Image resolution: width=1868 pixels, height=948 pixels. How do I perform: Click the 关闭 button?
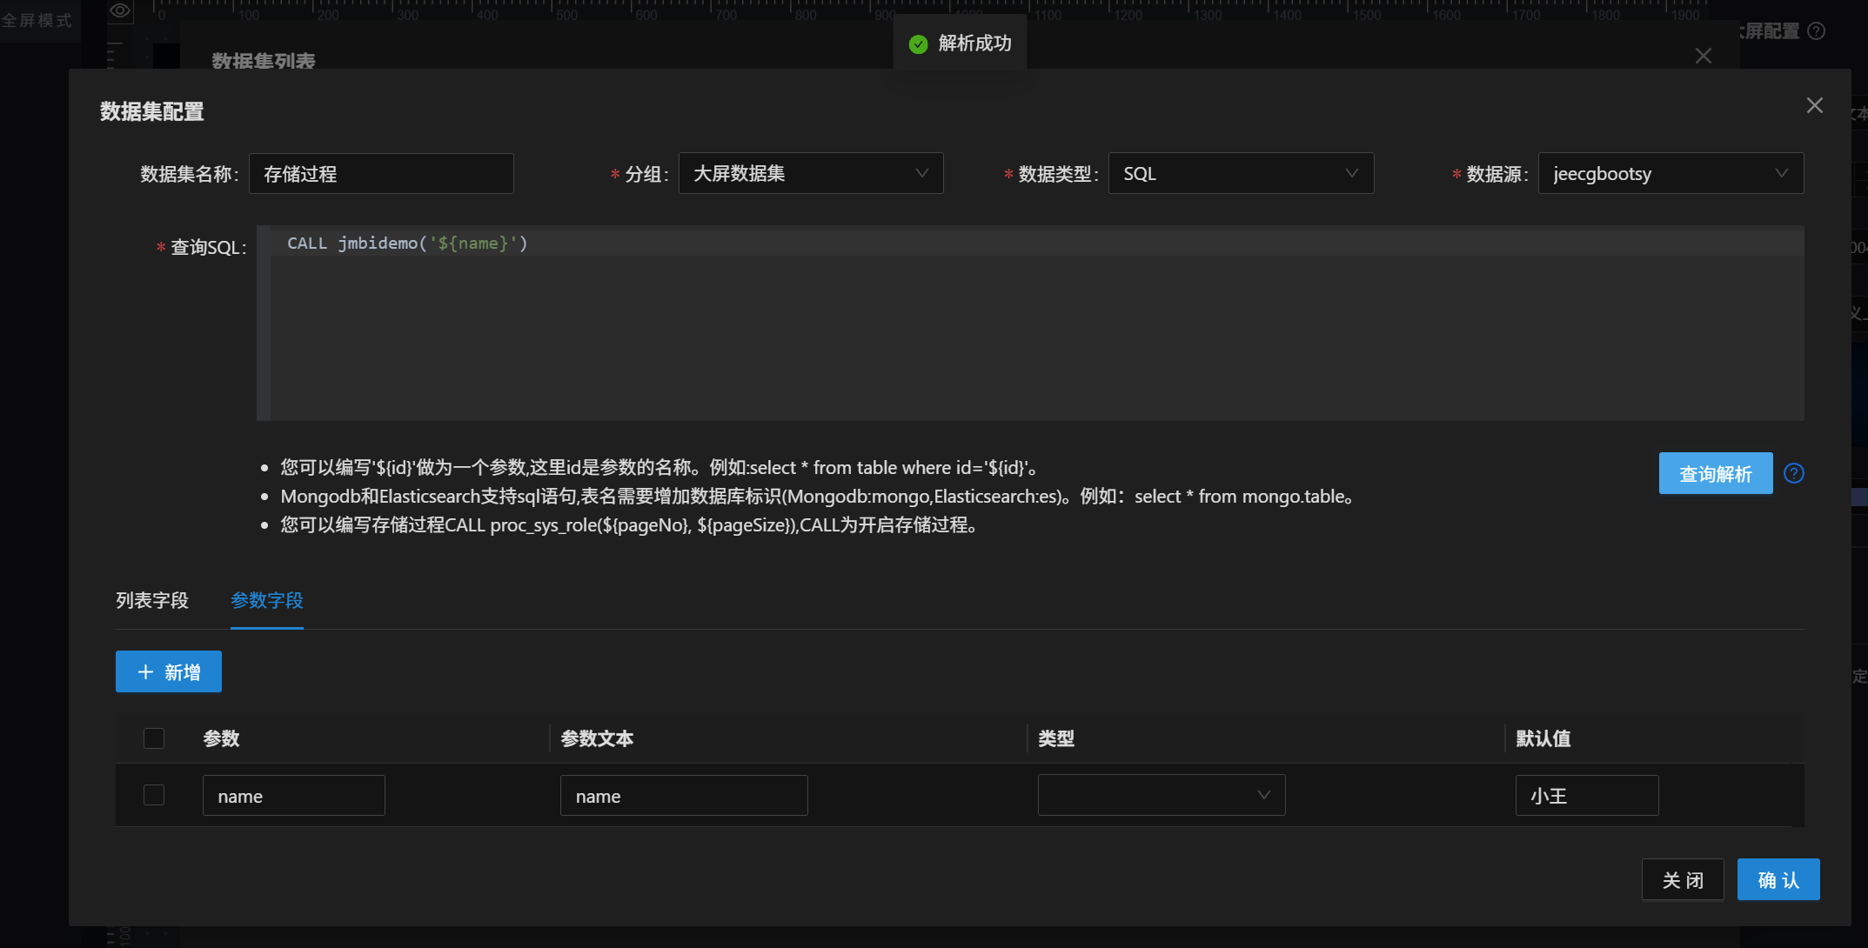click(1682, 880)
